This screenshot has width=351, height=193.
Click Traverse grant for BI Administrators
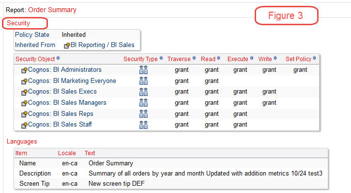[182, 70]
